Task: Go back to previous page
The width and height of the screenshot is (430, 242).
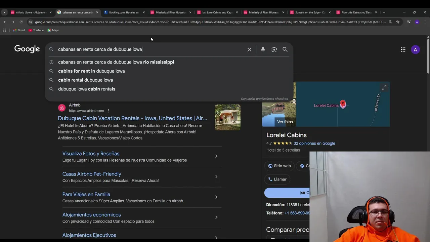Action: click(5, 22)
